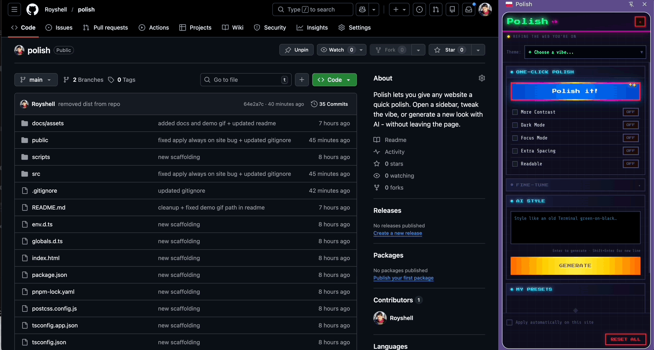Expand the FINE-TUNE section

coord(575,185)
